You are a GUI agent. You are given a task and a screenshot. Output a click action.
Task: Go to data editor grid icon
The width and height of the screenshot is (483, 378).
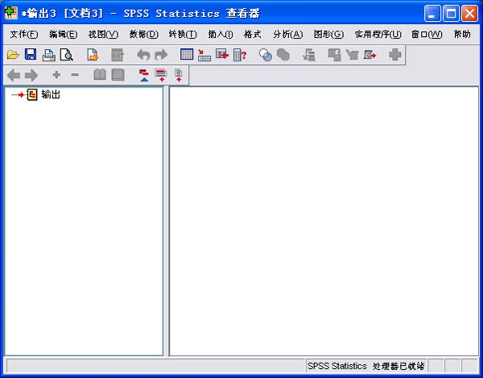click(187, 55)
